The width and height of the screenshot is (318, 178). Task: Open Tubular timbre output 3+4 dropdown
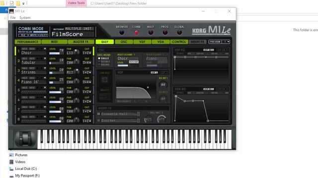click(x=87, y=63)
